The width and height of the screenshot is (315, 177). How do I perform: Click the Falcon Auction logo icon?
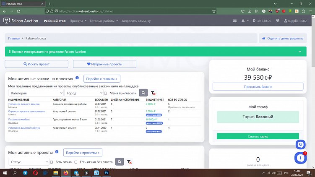coord(6,21)
